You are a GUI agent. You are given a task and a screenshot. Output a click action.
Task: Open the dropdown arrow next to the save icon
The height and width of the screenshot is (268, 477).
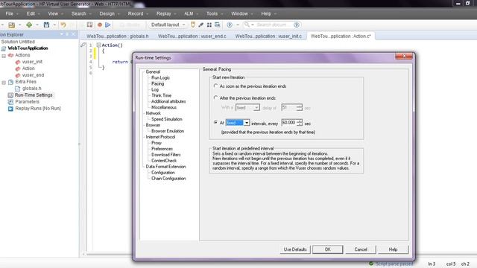click(54, 25)
